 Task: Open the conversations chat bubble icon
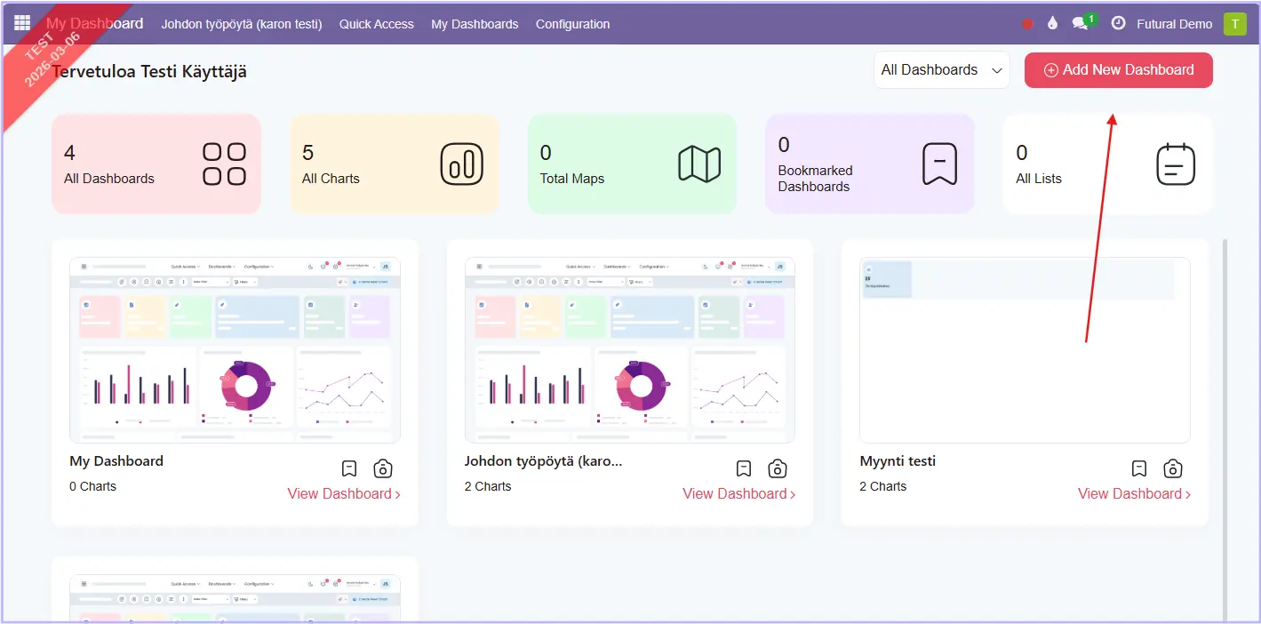pos(1081,24)
